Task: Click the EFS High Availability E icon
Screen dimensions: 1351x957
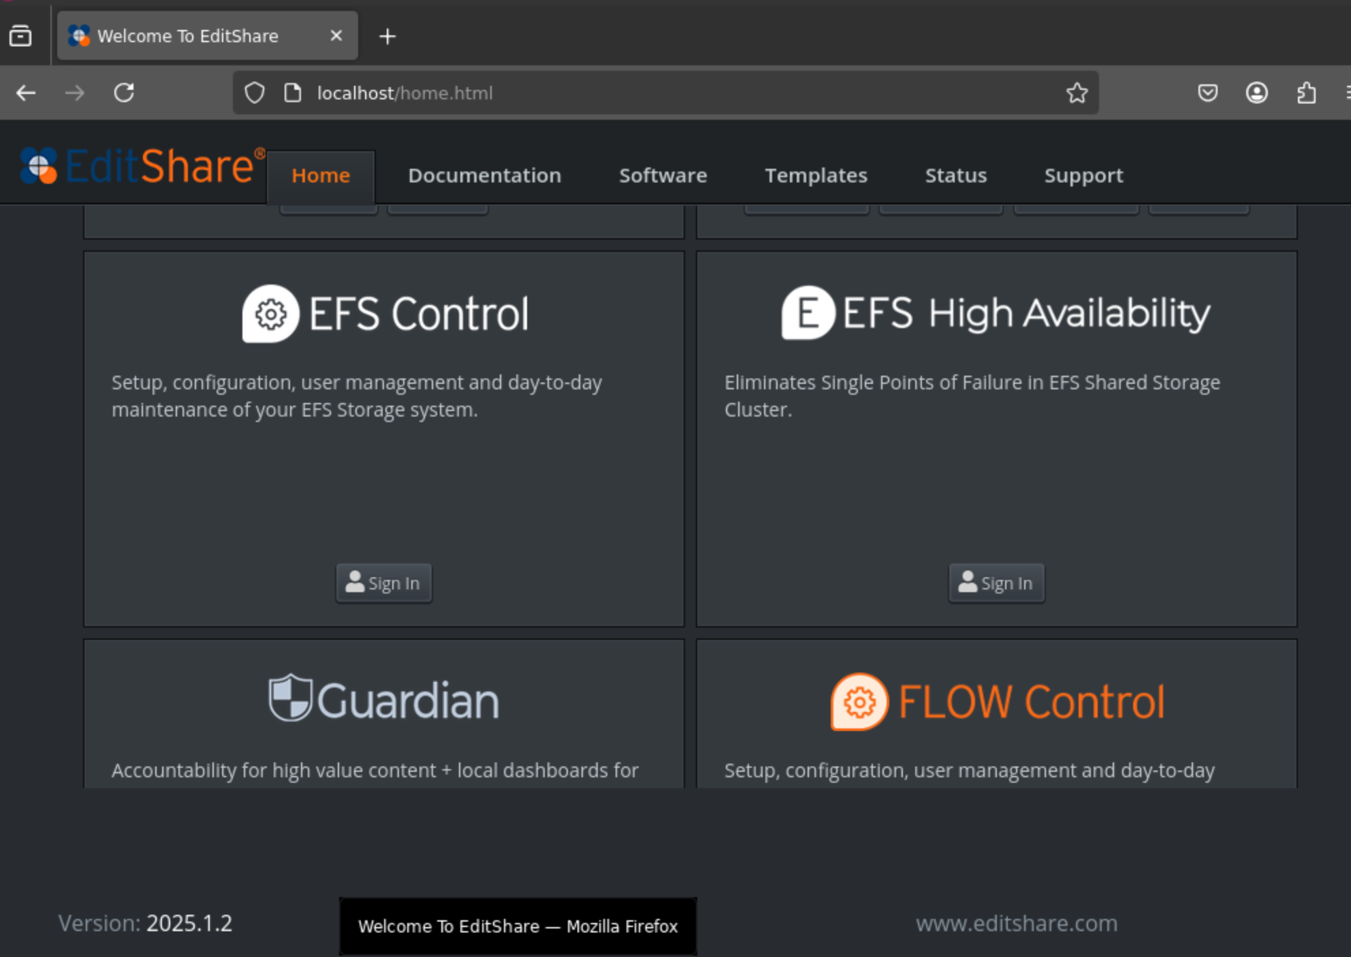Action: 808,313
